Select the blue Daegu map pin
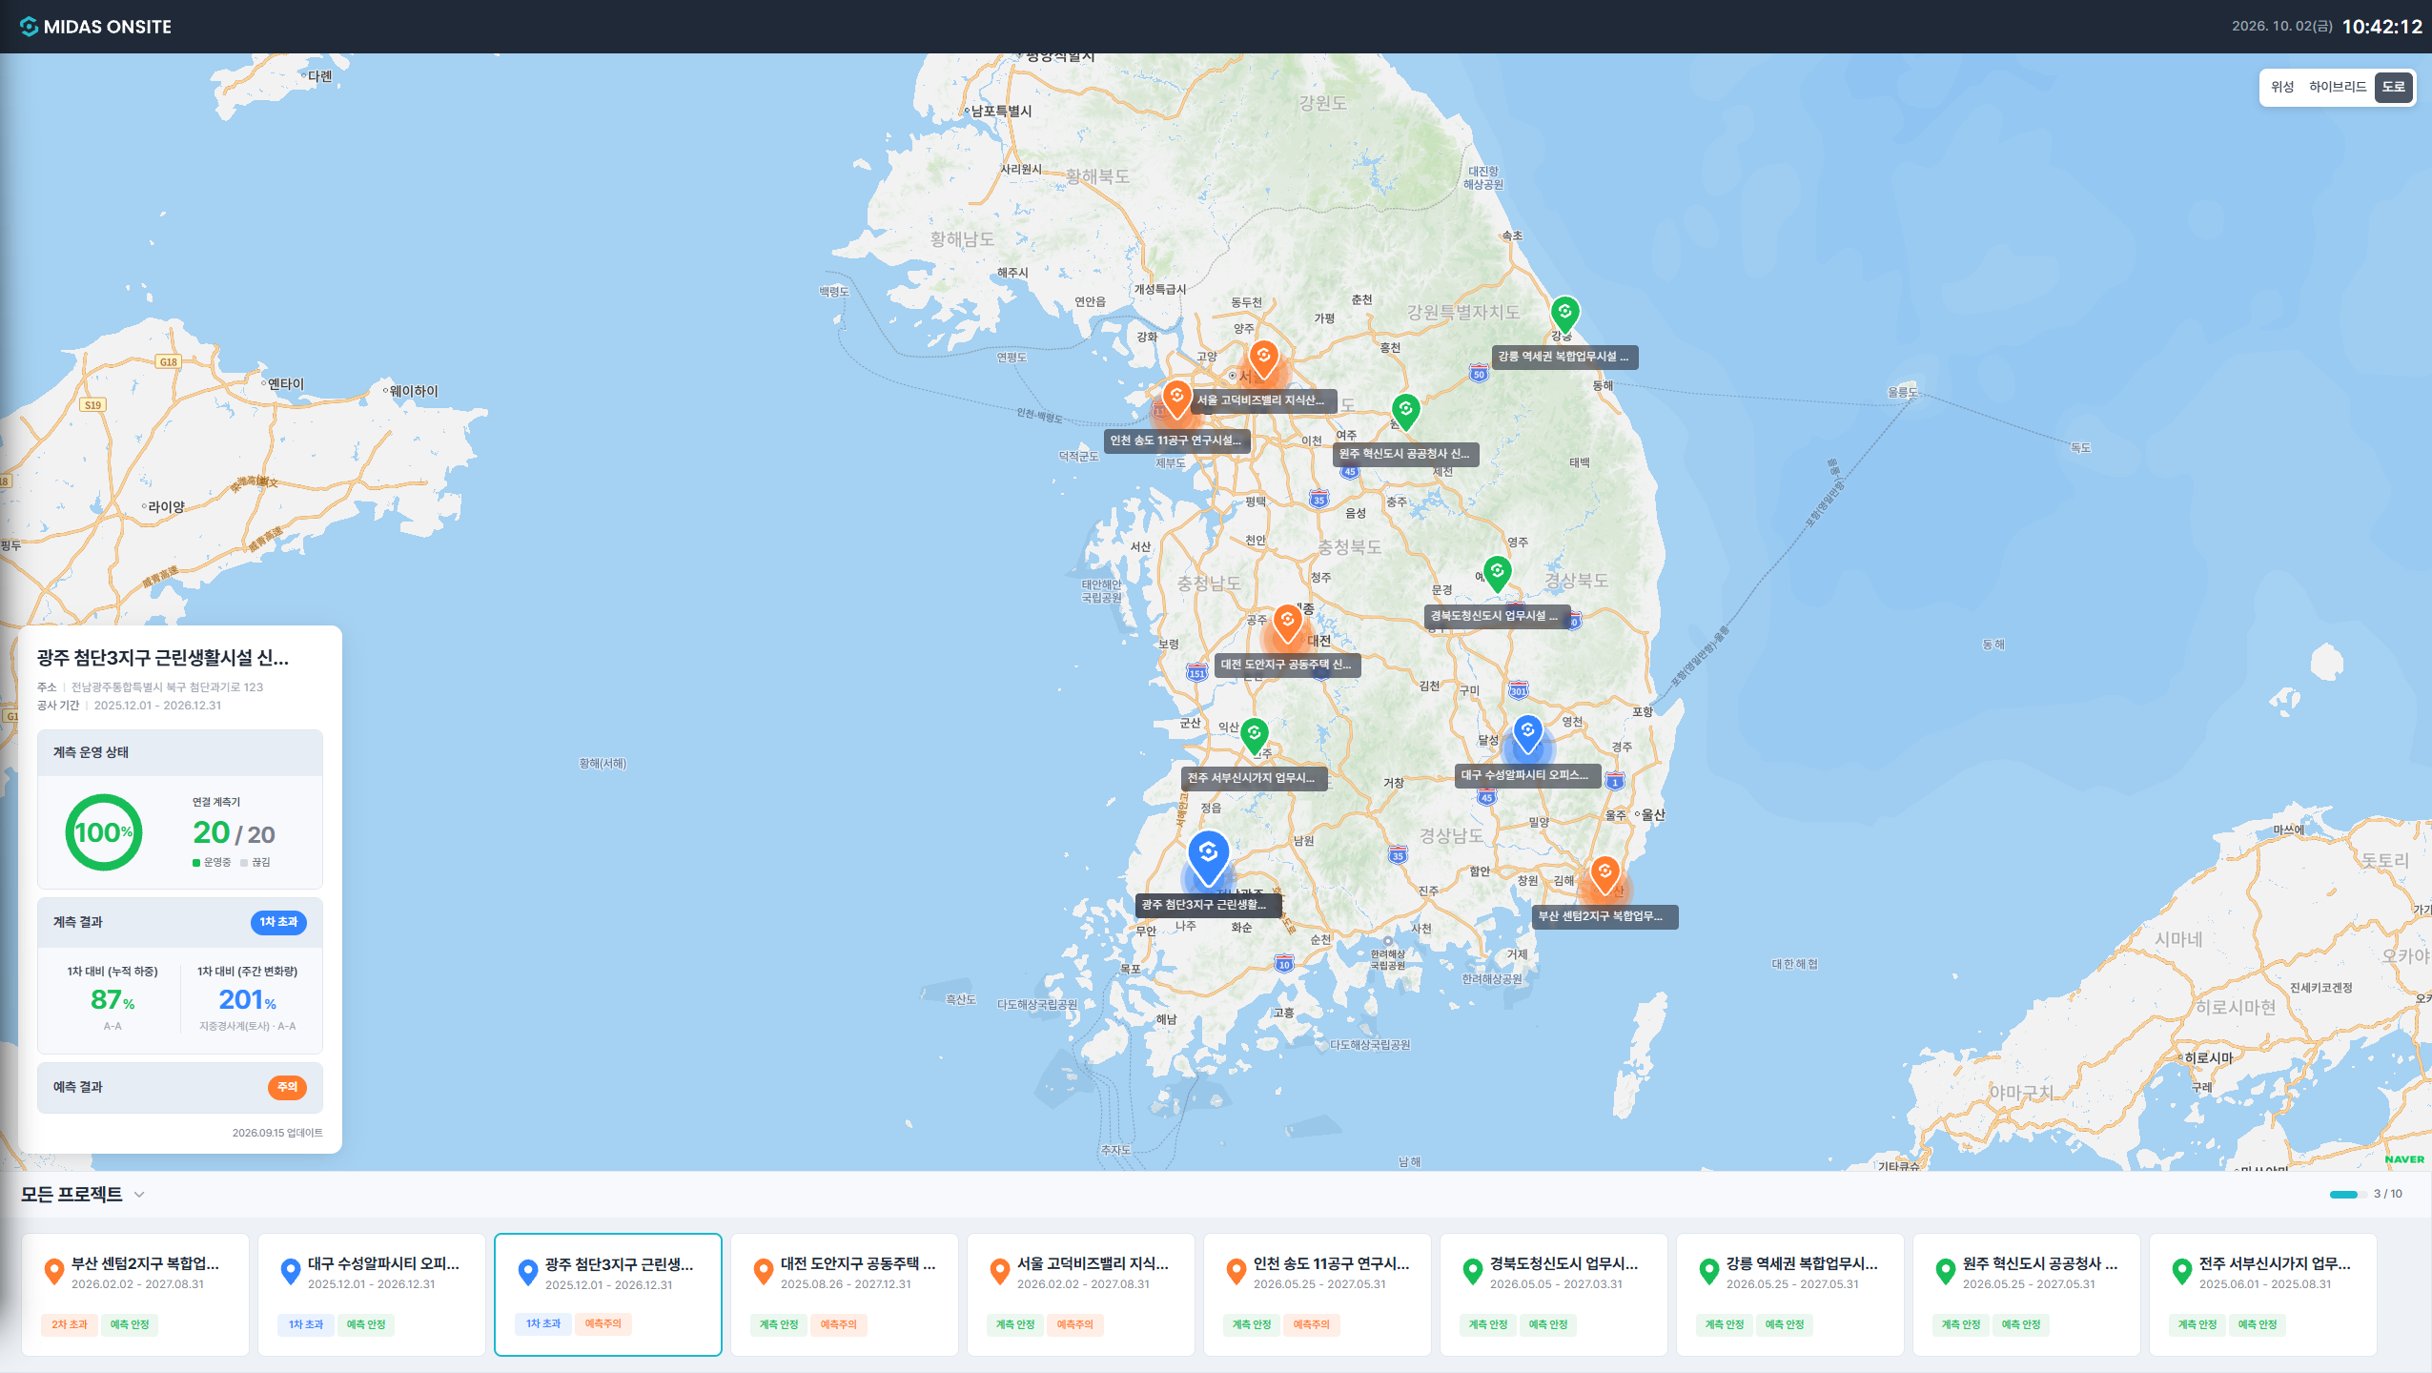Image resolution: width=2432 pixels, height=1373 pixels. point(1527,733)
